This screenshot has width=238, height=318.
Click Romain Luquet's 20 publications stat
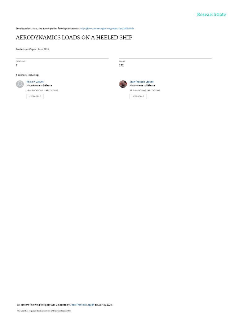pyautogui.click(x=35, y=90)
